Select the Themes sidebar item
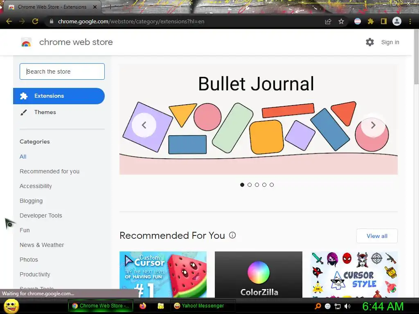Image resolution: width=419 pixels, height=314 pixels. pyautogui.click(x=45, y=112)
